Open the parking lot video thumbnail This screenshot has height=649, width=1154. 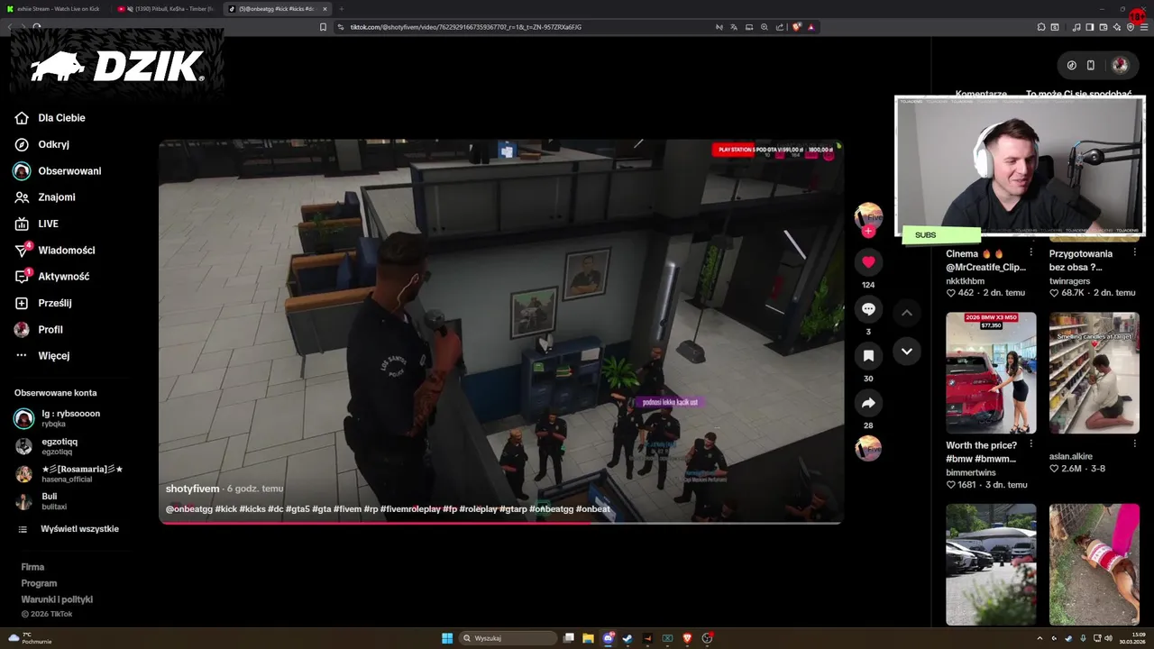[x=991, y=564]
